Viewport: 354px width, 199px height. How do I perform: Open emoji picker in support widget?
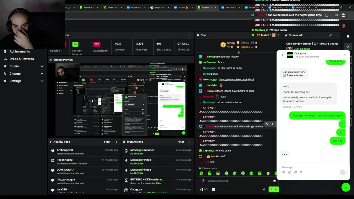coord(290,172)
